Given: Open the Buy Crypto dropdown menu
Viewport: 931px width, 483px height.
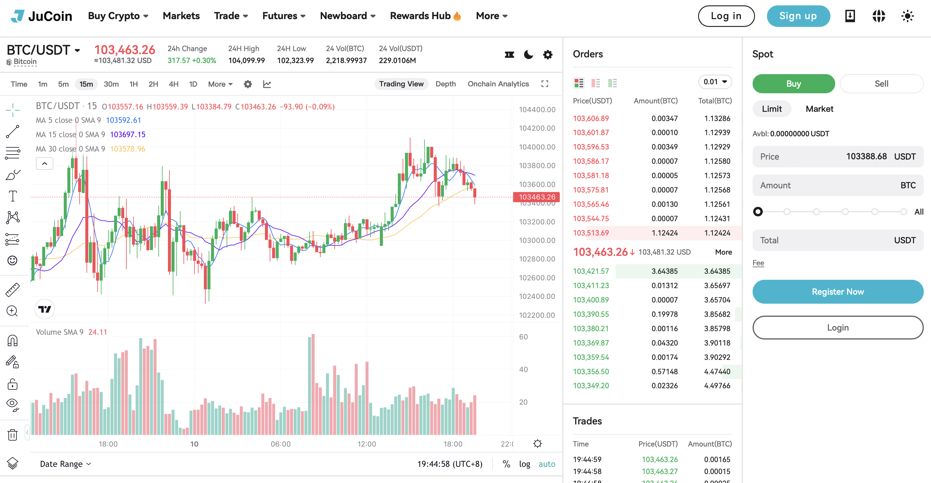Looking at the screenshot, I should [x=118, y=16].
